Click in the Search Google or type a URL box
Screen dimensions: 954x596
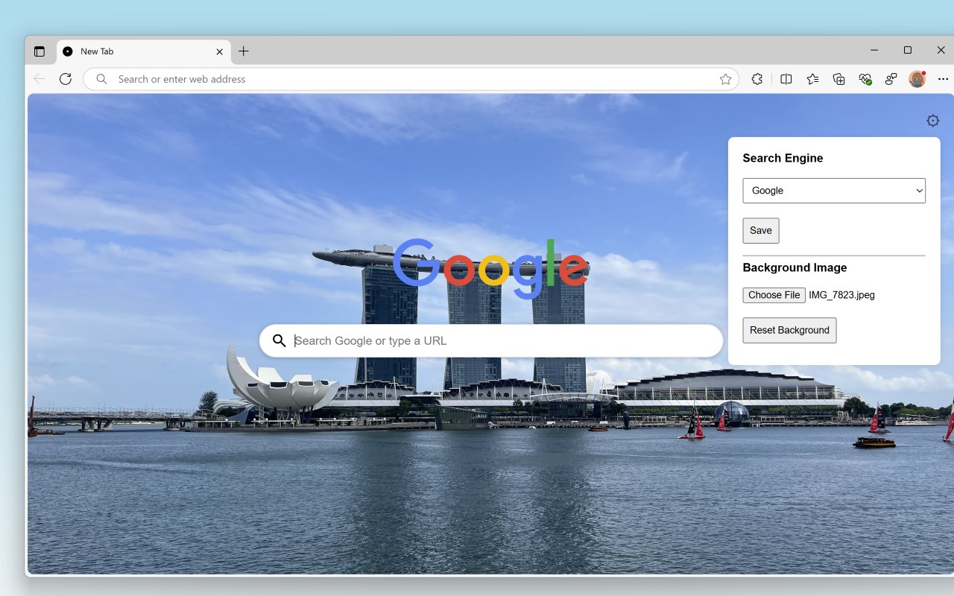(491, 340)
